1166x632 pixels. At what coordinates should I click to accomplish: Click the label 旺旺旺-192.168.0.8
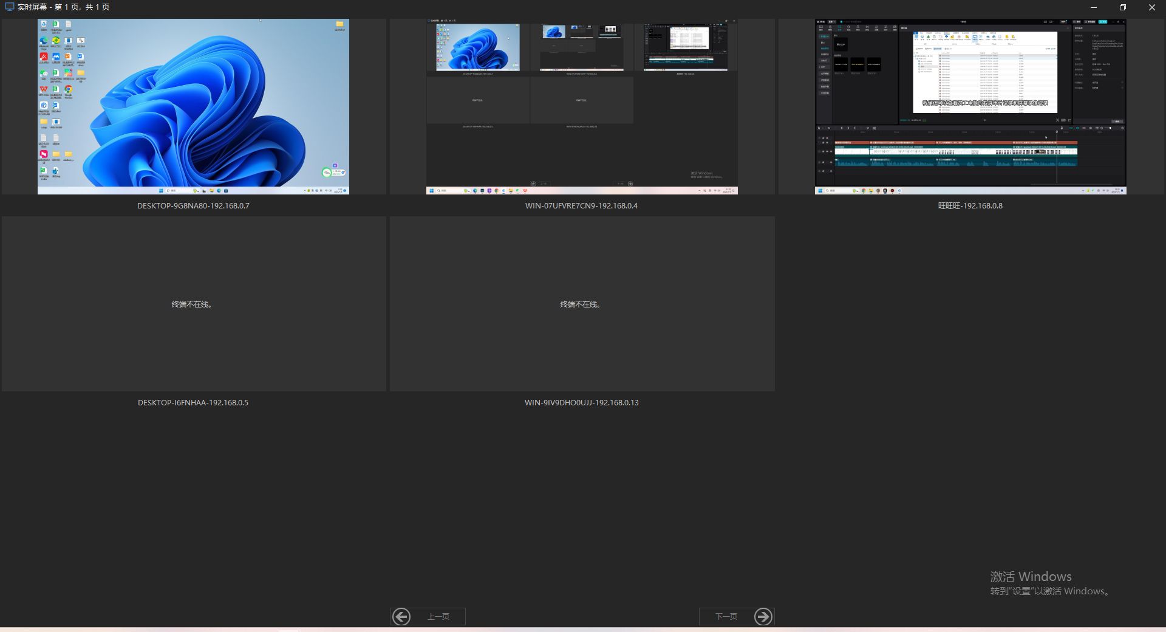click(x=970, y=206)
